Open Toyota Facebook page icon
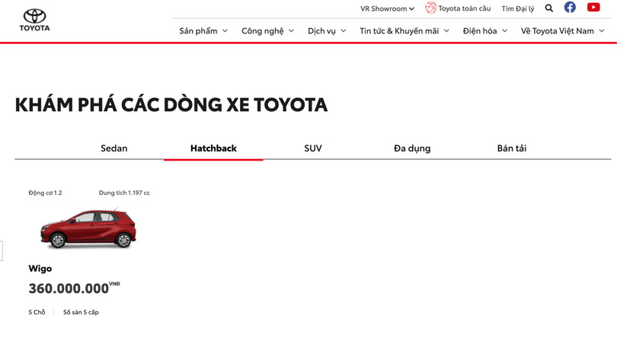617x347 pixels. (x=570, y=8)
